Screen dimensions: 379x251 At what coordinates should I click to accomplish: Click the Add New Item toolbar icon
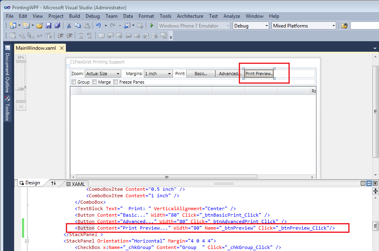(x=26, y=25)
